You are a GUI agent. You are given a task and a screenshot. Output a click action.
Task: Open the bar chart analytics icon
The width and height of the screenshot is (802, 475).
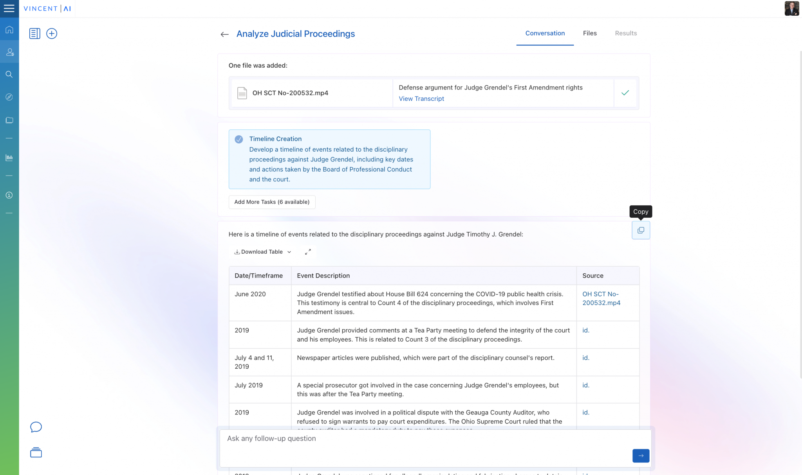tap(9, 158)
